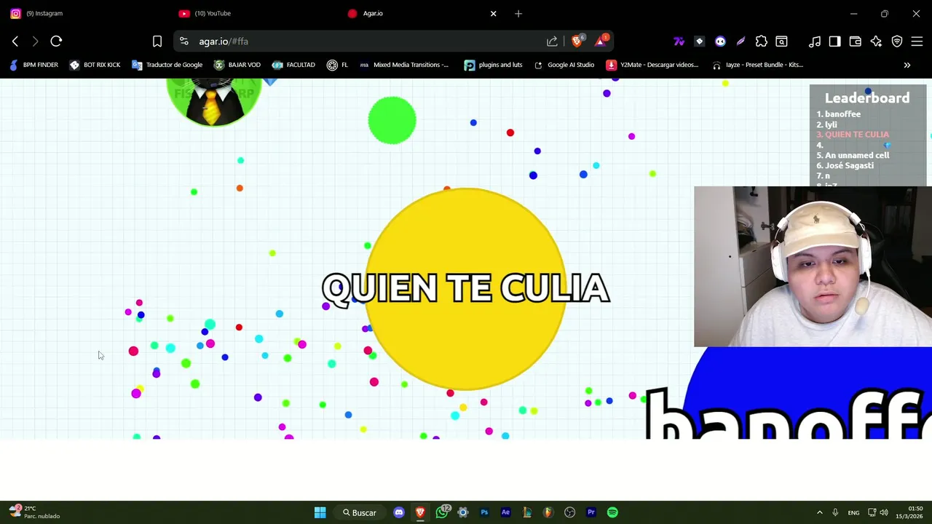The width and height of the screenshot is (932, 524).
Task: Open Brave Wallet icon
Action: point(856,41)
